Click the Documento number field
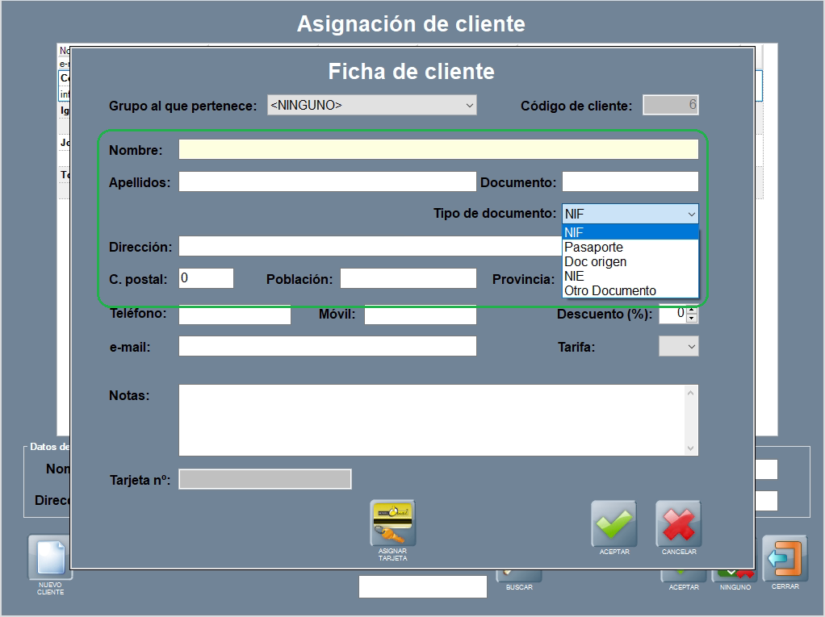Screen dimensions: 825x617 pos(630,182)
